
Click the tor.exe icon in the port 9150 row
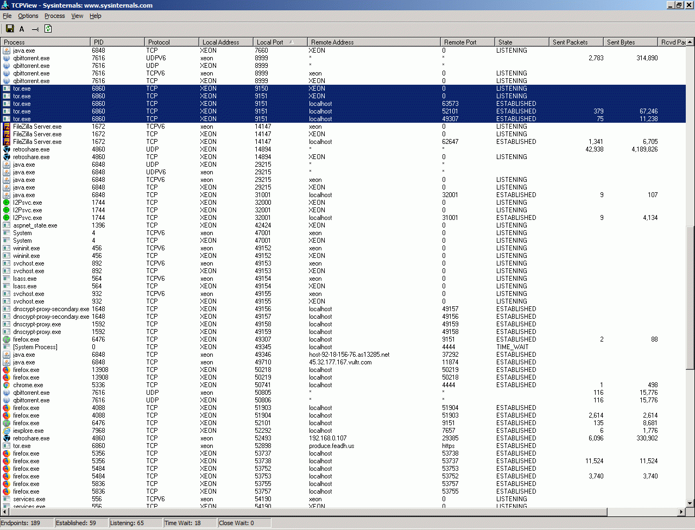pos(7,89)
